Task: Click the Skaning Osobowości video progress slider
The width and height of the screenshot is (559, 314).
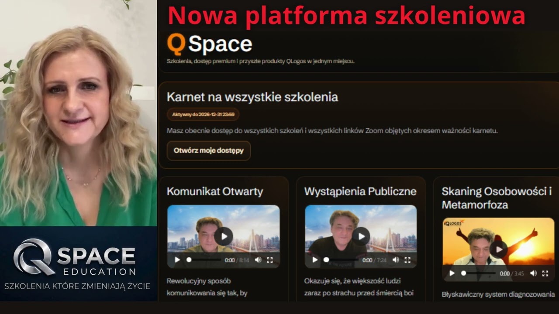Action: tap(478, 273)
